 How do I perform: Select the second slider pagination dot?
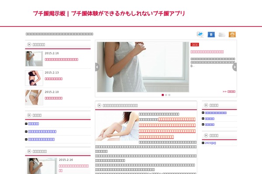pos(166,95)
